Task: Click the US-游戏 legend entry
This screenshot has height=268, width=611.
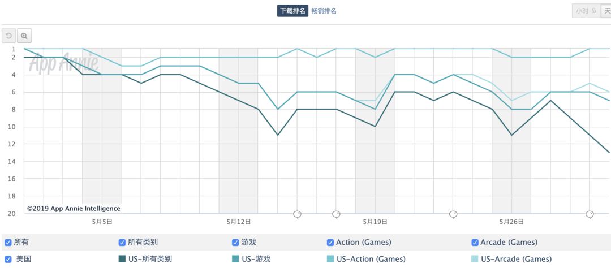Action: [x=256, y=259]
